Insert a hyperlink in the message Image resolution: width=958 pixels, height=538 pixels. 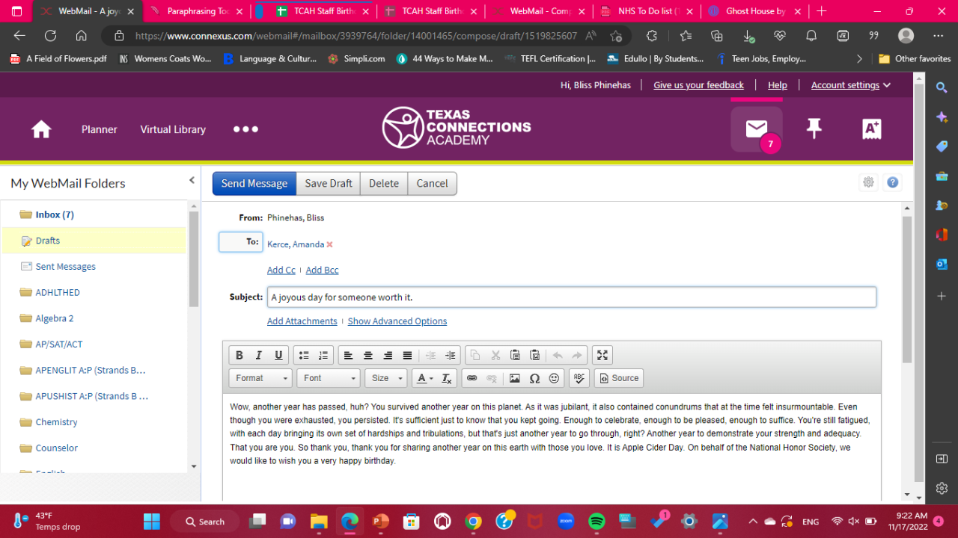472,378
